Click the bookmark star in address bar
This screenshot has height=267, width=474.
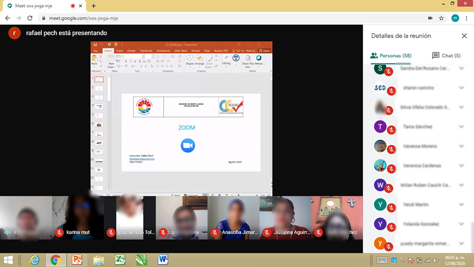[441, 18]
